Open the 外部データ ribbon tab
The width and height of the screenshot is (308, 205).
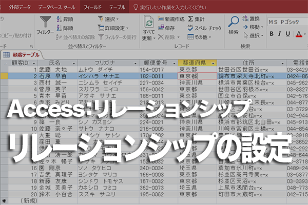[x=20, y=7]
